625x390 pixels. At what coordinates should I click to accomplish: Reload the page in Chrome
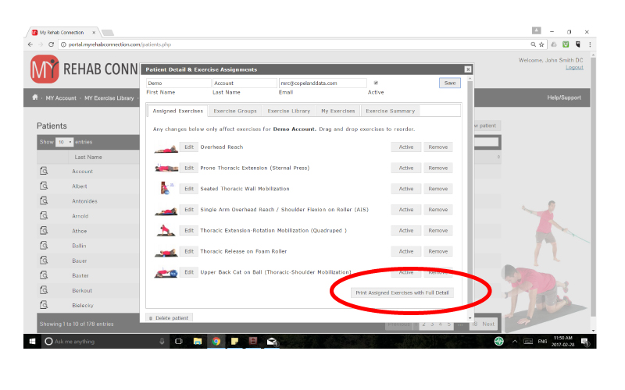pos(51,44)
